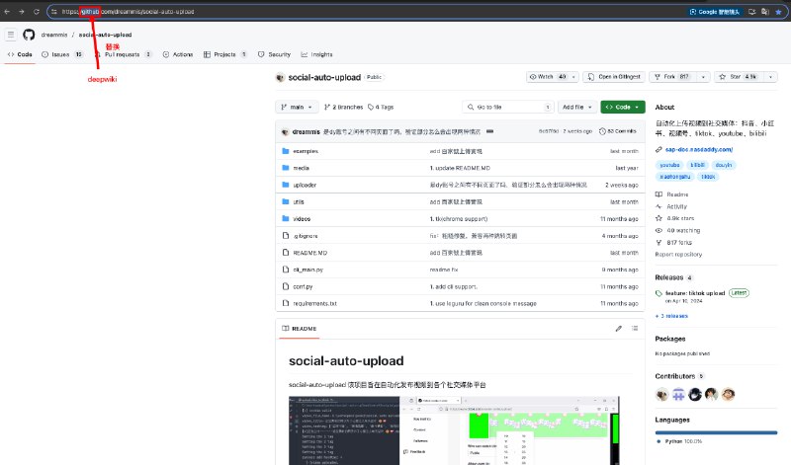Reload the page with refresh icon
Image resolution: width=791 pixels, height=465 pixels.
tap(37, 12)
